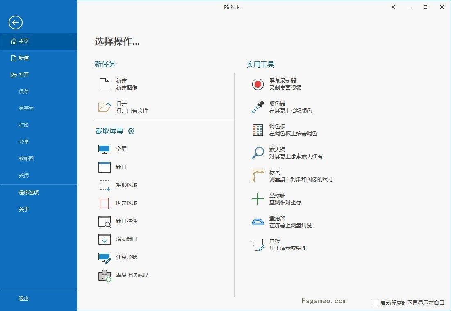
Task: Click 退出 at the sidebar bottom
Action: [x=24, y=299]
